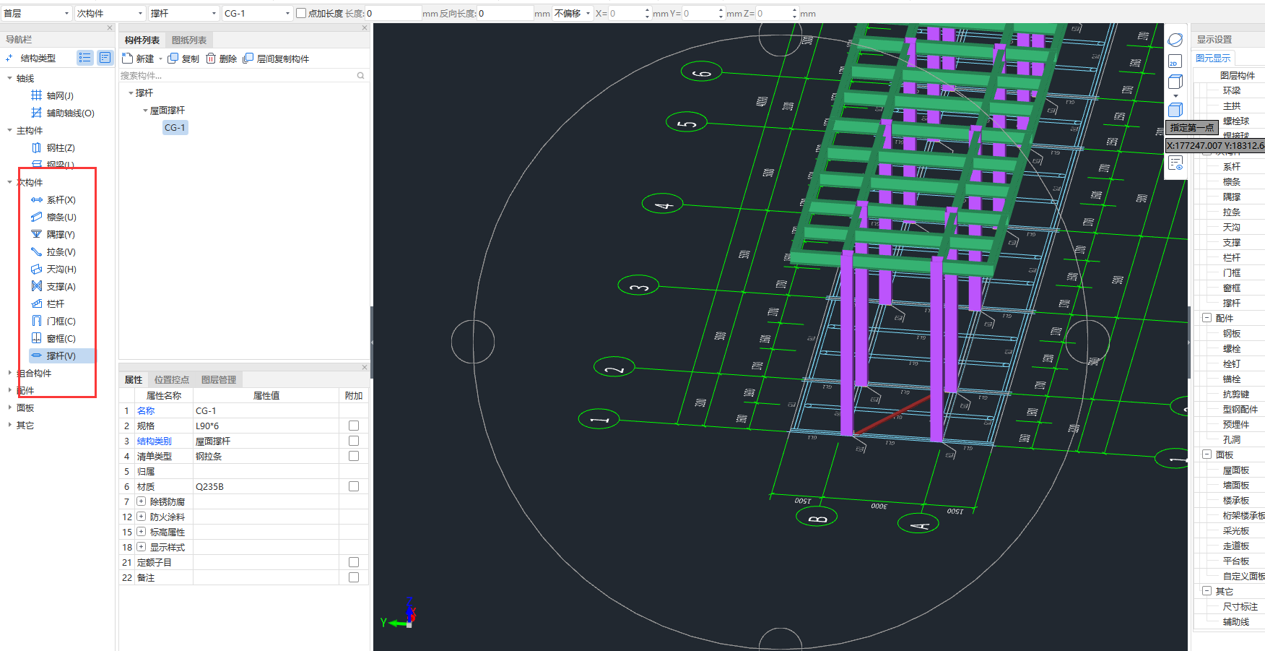The height and width of the screenshot is (651, 1265).
Task: Expand the 显示样式 property group
Action: point(142,547)
